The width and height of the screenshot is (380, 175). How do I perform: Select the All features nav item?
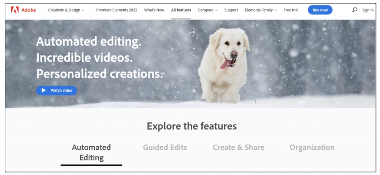tap(181, 10)
